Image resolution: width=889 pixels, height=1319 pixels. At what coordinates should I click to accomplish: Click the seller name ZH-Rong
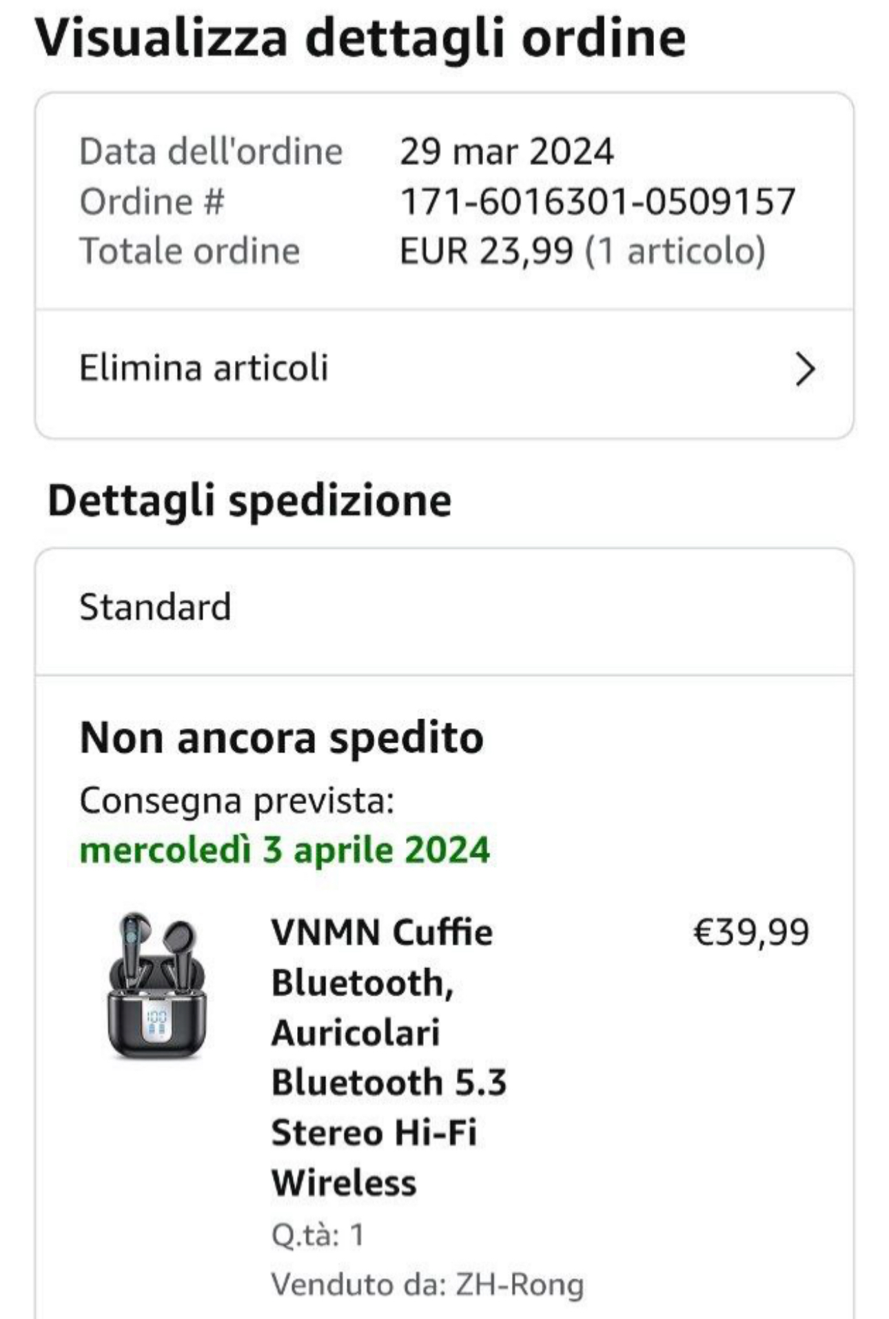pyautogui.click(x=520, y=1285)
